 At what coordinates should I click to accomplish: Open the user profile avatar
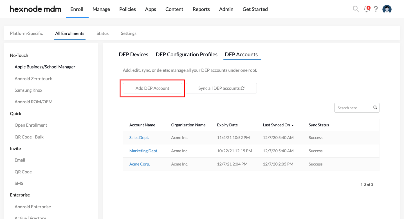[x=387, y=9]
